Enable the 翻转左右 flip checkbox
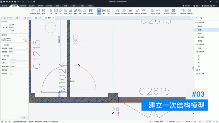The width and height of the screenshot is (219, 123). tap(11, 70)
